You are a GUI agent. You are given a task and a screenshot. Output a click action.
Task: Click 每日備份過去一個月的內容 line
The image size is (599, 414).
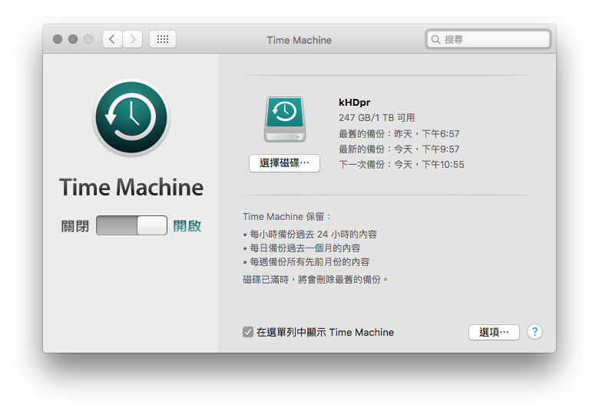pos(302,248)
